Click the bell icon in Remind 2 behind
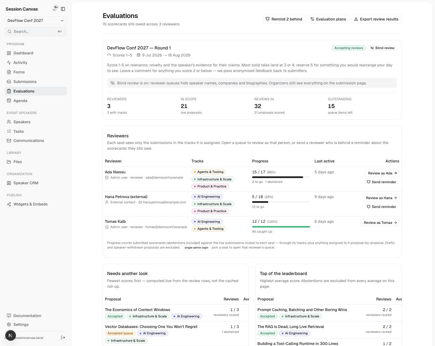The width and height of the screenshot is (435, 346). (x=268, y=19)
